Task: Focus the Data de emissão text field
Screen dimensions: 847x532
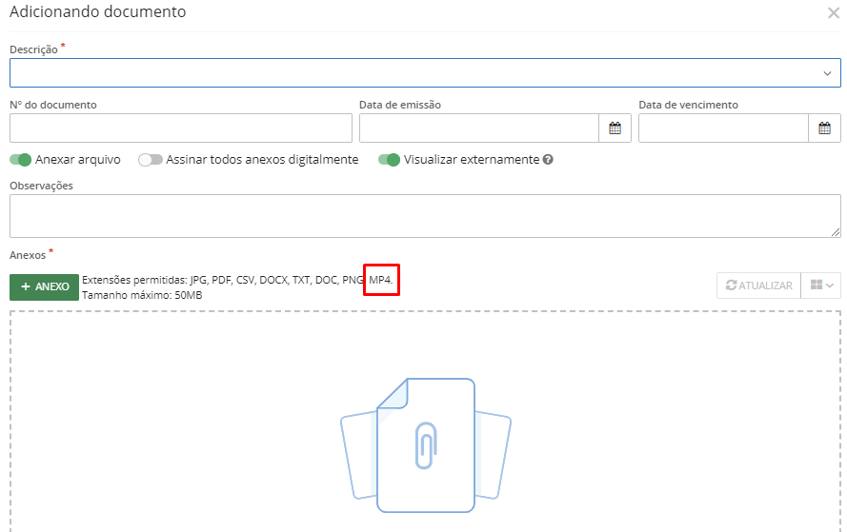Action: point(478,128)
